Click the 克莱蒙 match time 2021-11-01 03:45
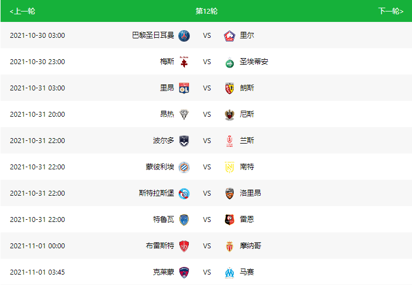The image size is (412, 285). 37,272
